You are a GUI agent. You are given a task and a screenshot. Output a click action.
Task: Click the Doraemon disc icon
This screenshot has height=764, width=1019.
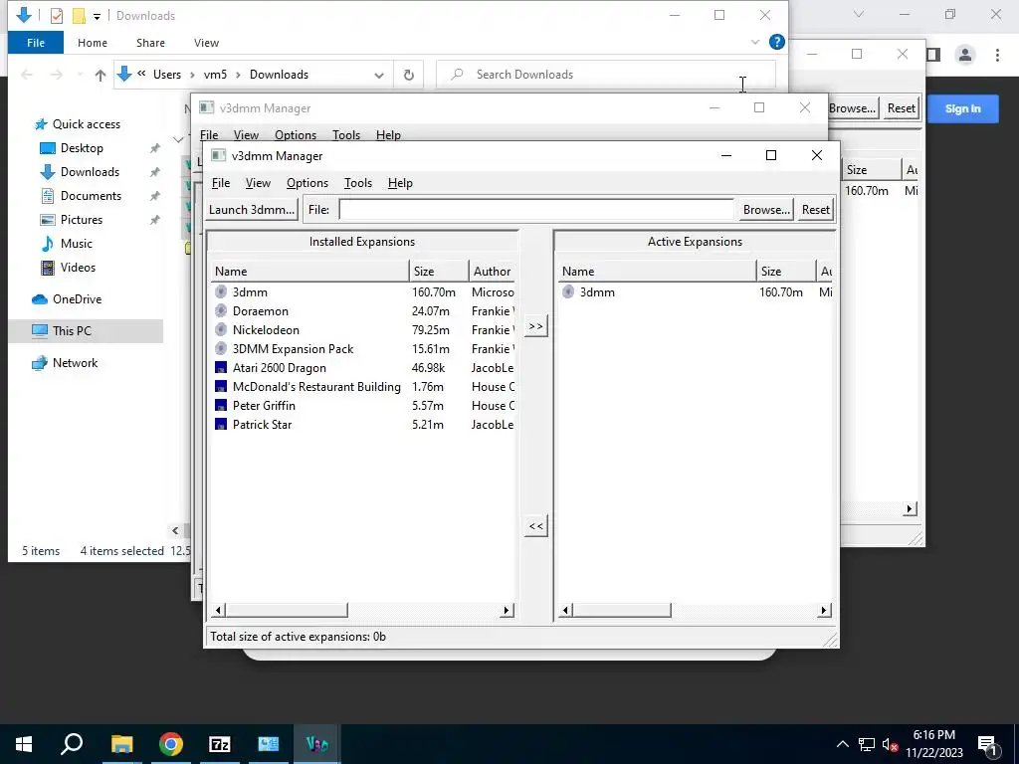point(221,311)
